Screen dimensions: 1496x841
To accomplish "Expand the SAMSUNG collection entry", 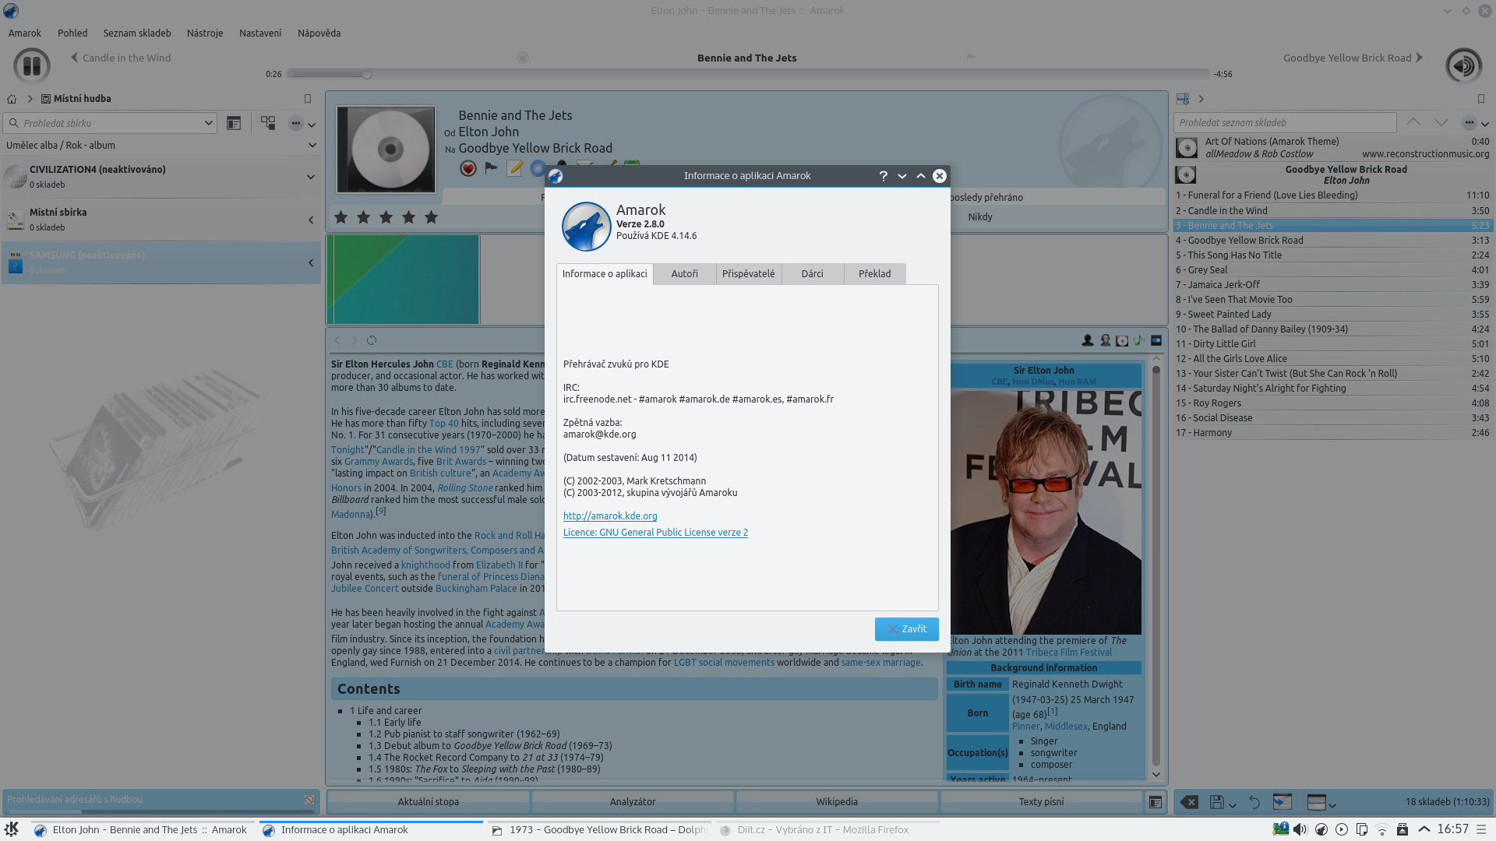I will tap(311, 262).
